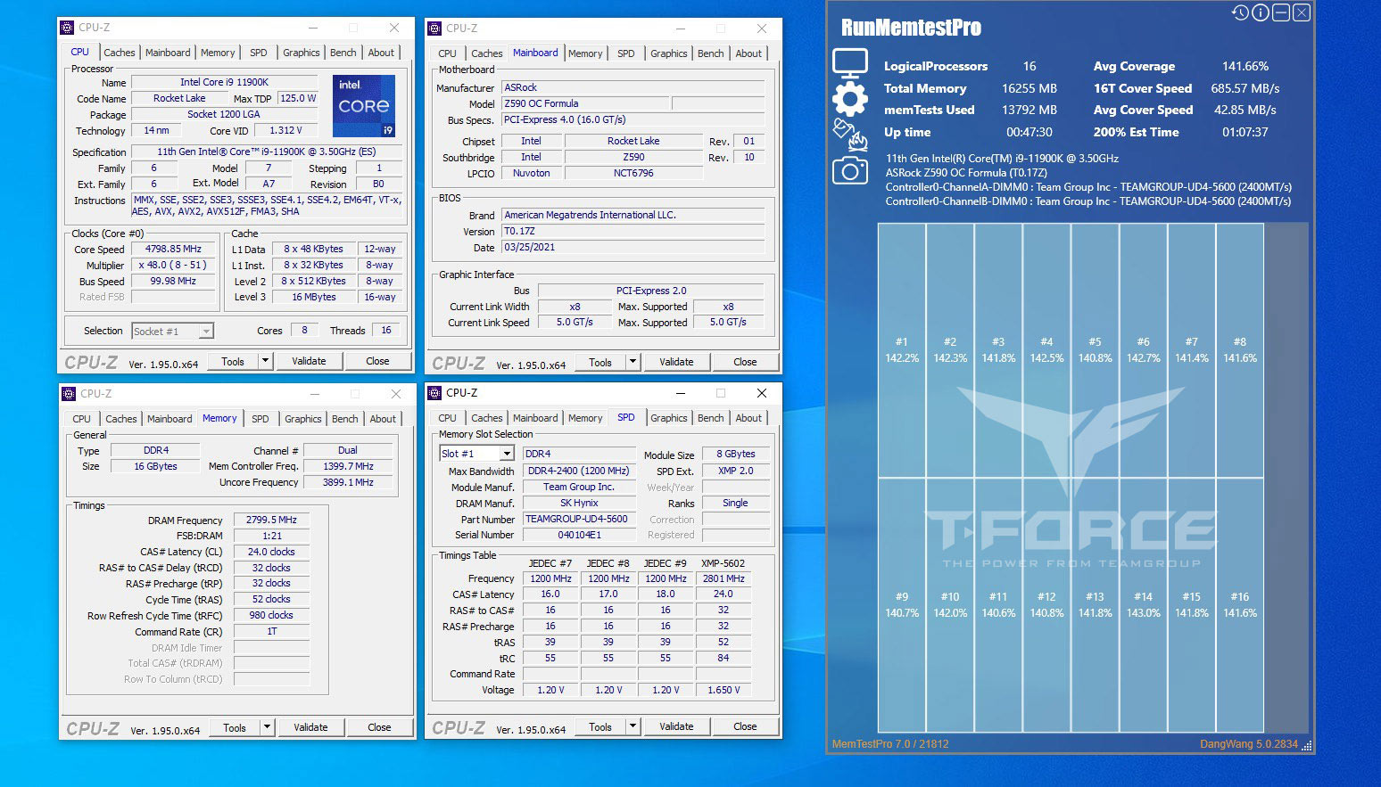Open the history clock icon in RunMemtestPro
The width and height of the screenshot is (1381, 787).
pos(1240,12)
